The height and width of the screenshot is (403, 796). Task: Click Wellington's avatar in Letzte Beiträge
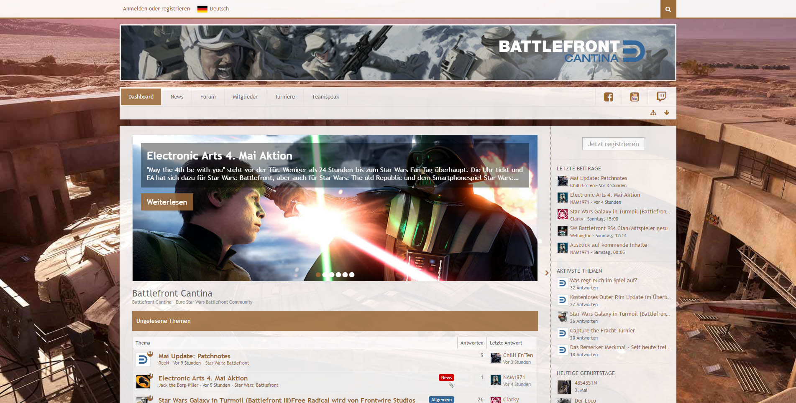[x=563, y=231]
